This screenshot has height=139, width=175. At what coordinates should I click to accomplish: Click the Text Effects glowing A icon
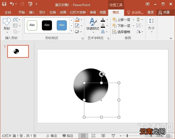pyautogui.click(x=103, y=32)
